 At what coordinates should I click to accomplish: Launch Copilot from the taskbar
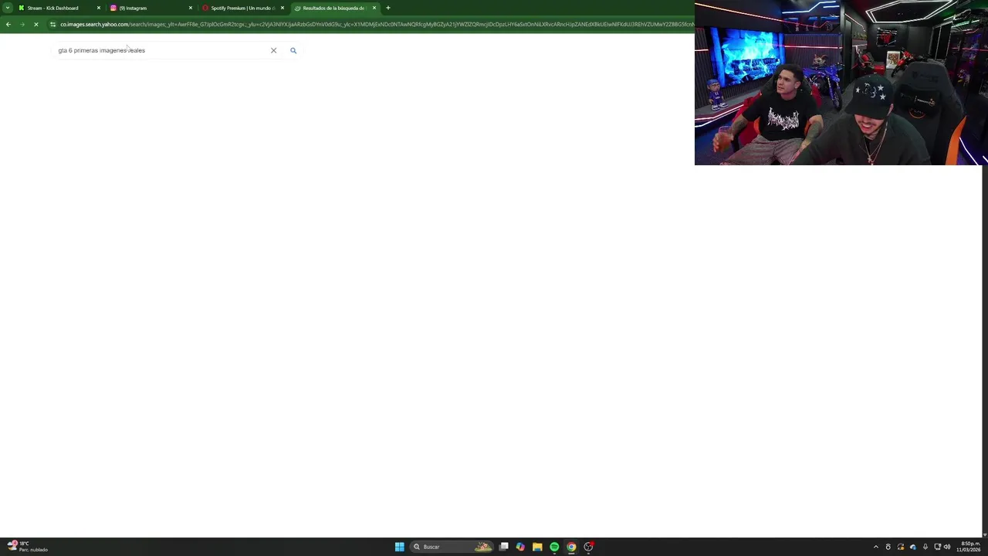[x=520, y=547]
